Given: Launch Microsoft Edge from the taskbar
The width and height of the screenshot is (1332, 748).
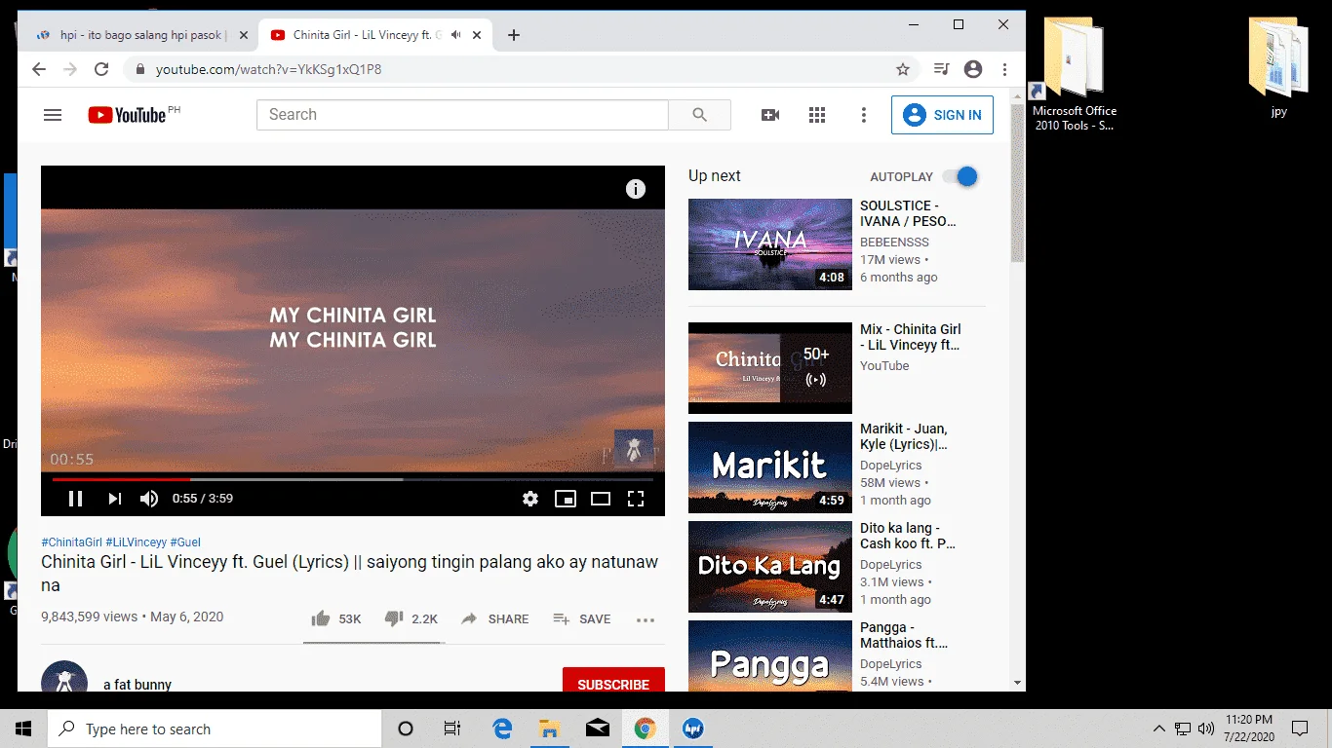Looking at the screenshot, I should pyautogui.click(x=502, y=729).
